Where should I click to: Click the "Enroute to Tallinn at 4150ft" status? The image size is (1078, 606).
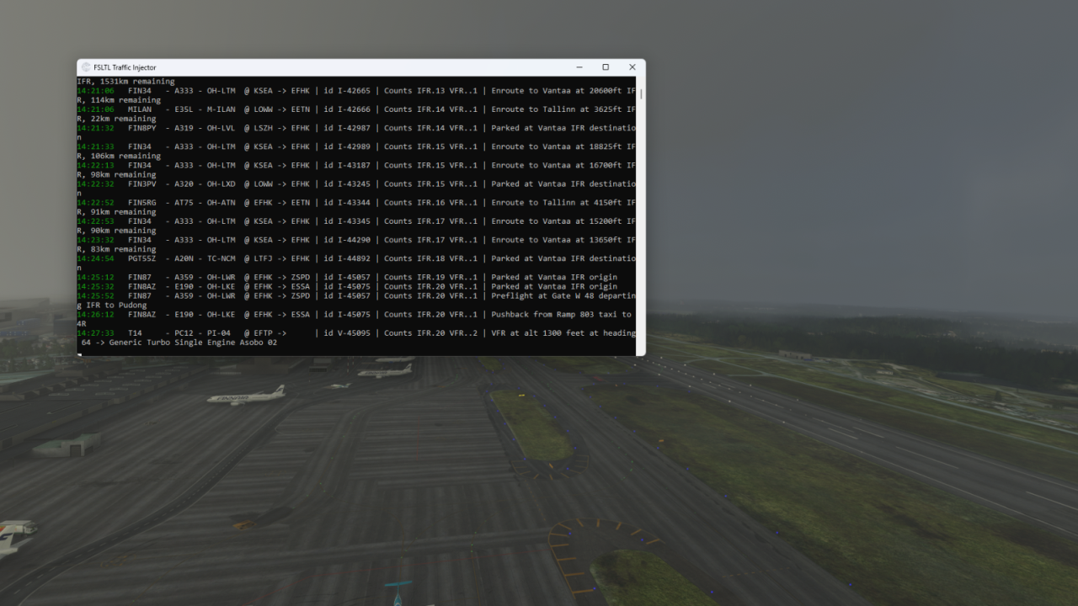pos(554,203)
